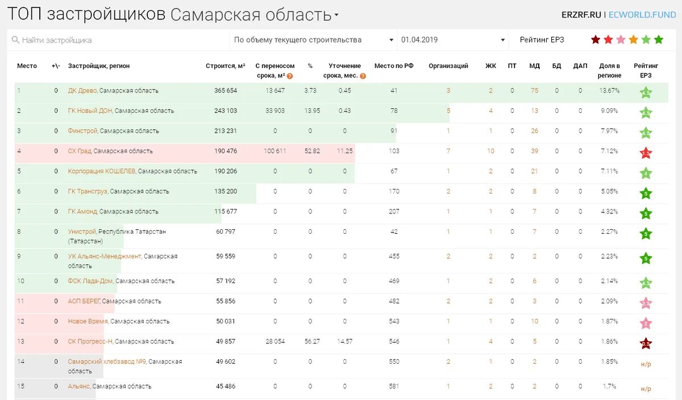The height and width of the screenshot is (400, 682).
Task: Click 'н/р' rating in Самарский хлебзавод row
Action: [x=646, y=364]
